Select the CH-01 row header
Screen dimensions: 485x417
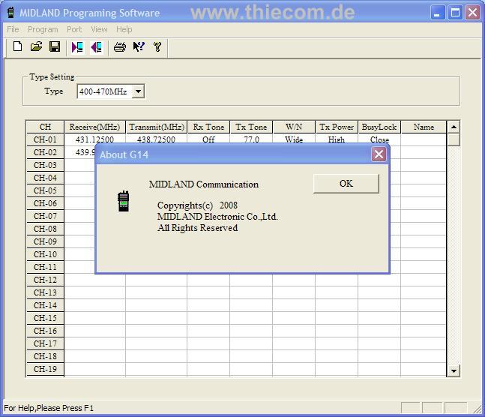[x=45, y=139]
